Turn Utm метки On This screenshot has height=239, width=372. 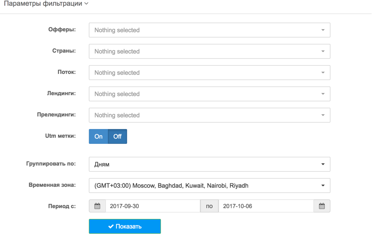99,136
